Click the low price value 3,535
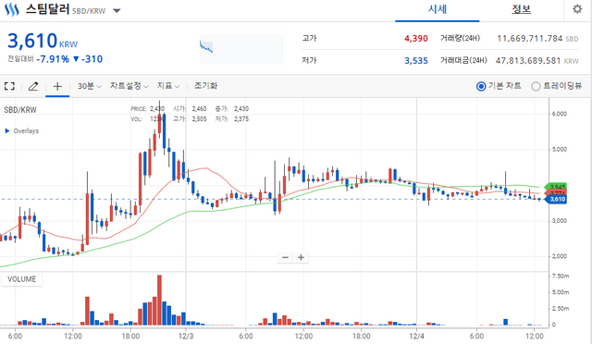The width and height of the screenshot is (592, 344). coord(416,61)
